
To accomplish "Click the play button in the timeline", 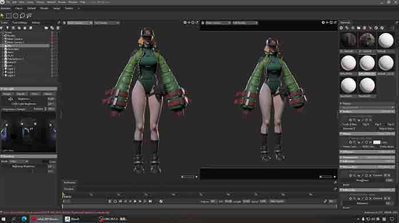I will click(135, 201).
